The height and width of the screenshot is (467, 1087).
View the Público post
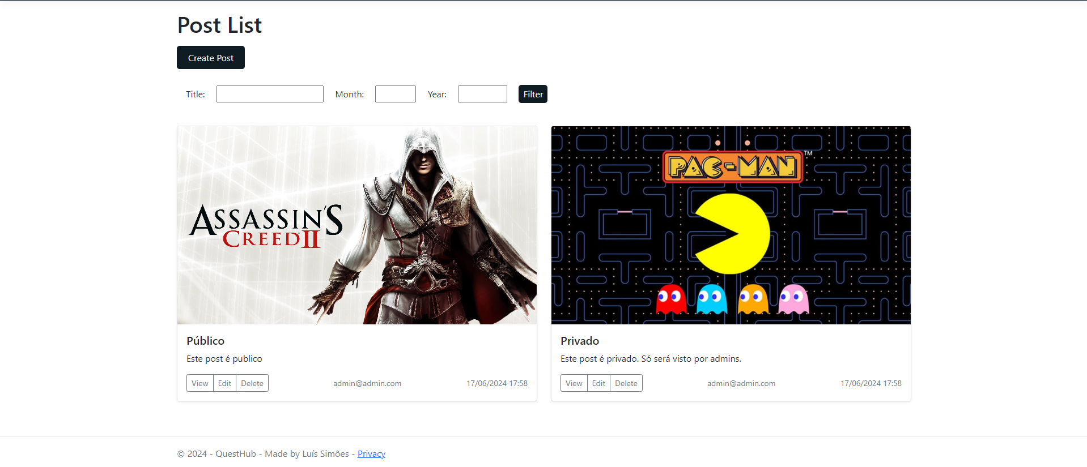pos(200,383)
